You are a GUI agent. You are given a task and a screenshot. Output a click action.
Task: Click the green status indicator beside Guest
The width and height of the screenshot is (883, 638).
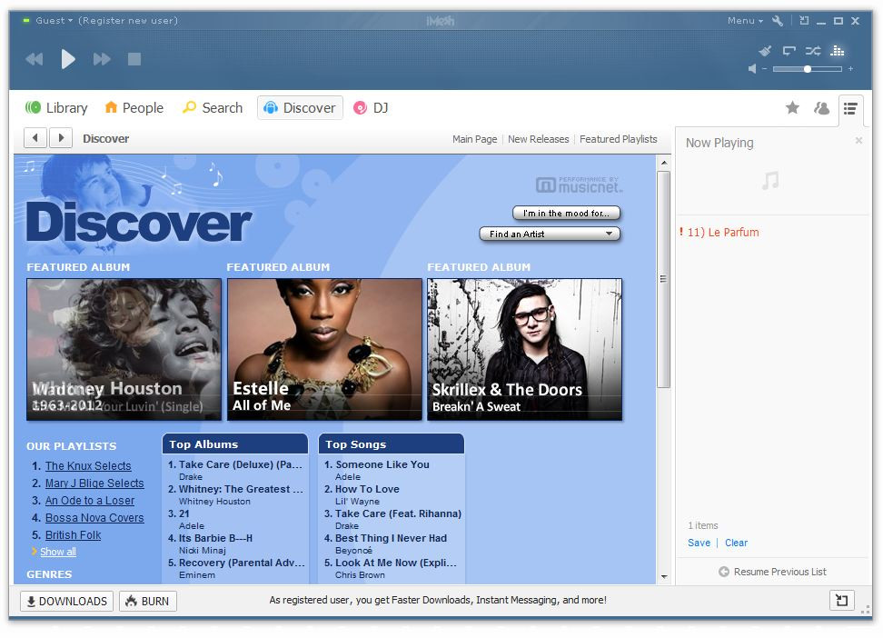coord(26,20)
